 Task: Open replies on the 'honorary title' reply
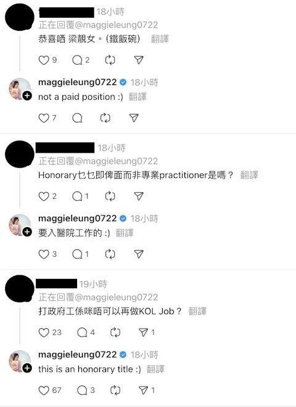pyautogui.click(x=82, y=390)
